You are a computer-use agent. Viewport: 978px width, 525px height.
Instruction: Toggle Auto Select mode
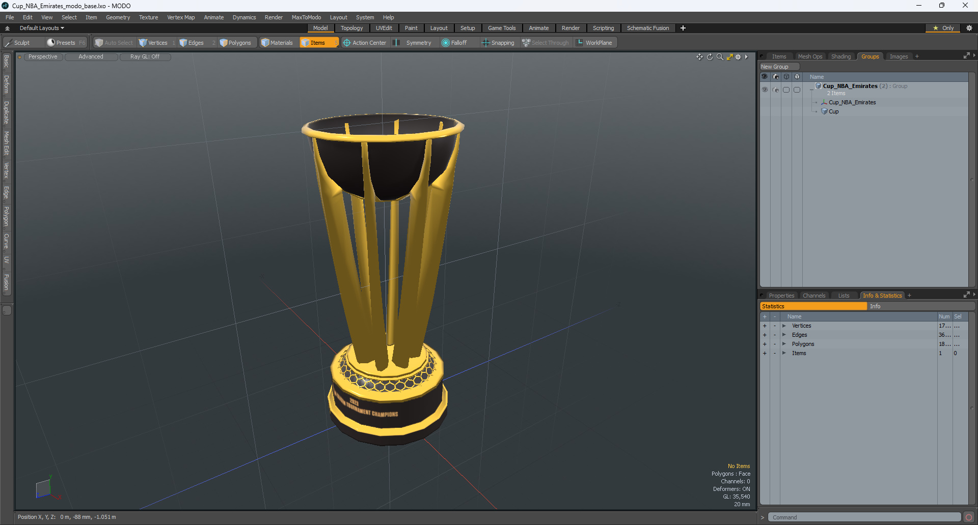[114, 43]
